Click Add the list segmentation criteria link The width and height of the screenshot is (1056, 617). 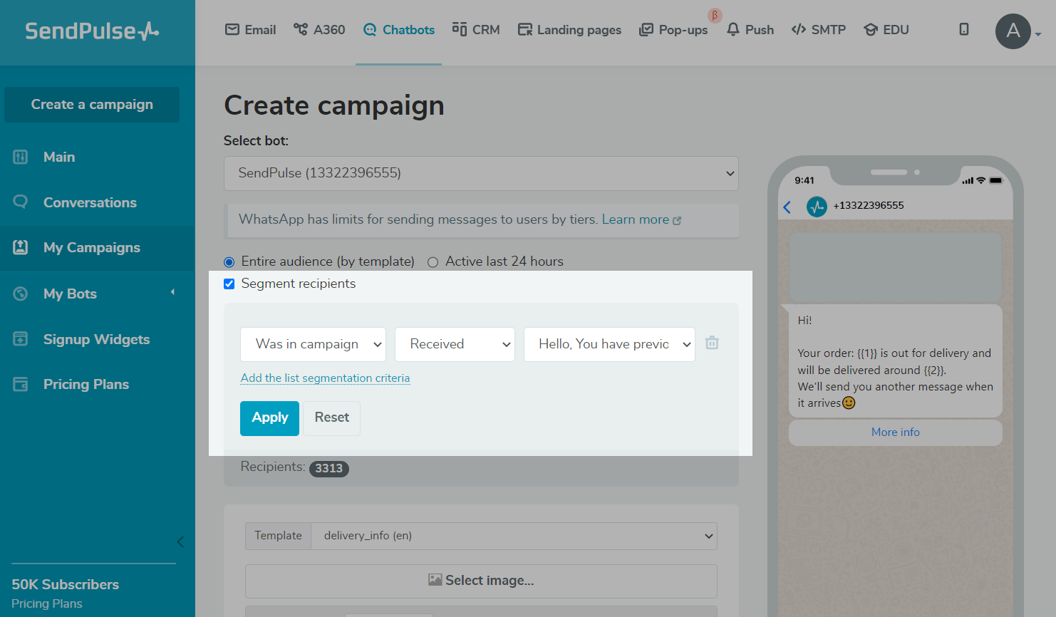click(325, 378)
